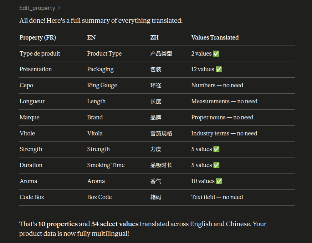Click the green checkmark beside "10 values"
Image resolution: width=312 pixels, height=243 pixels.
(x=219, y=181)
